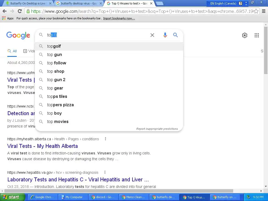This screenshot has height=201, width=268.
Task: Switch to butterfly de... taskbar window
Action: [164, 197]
